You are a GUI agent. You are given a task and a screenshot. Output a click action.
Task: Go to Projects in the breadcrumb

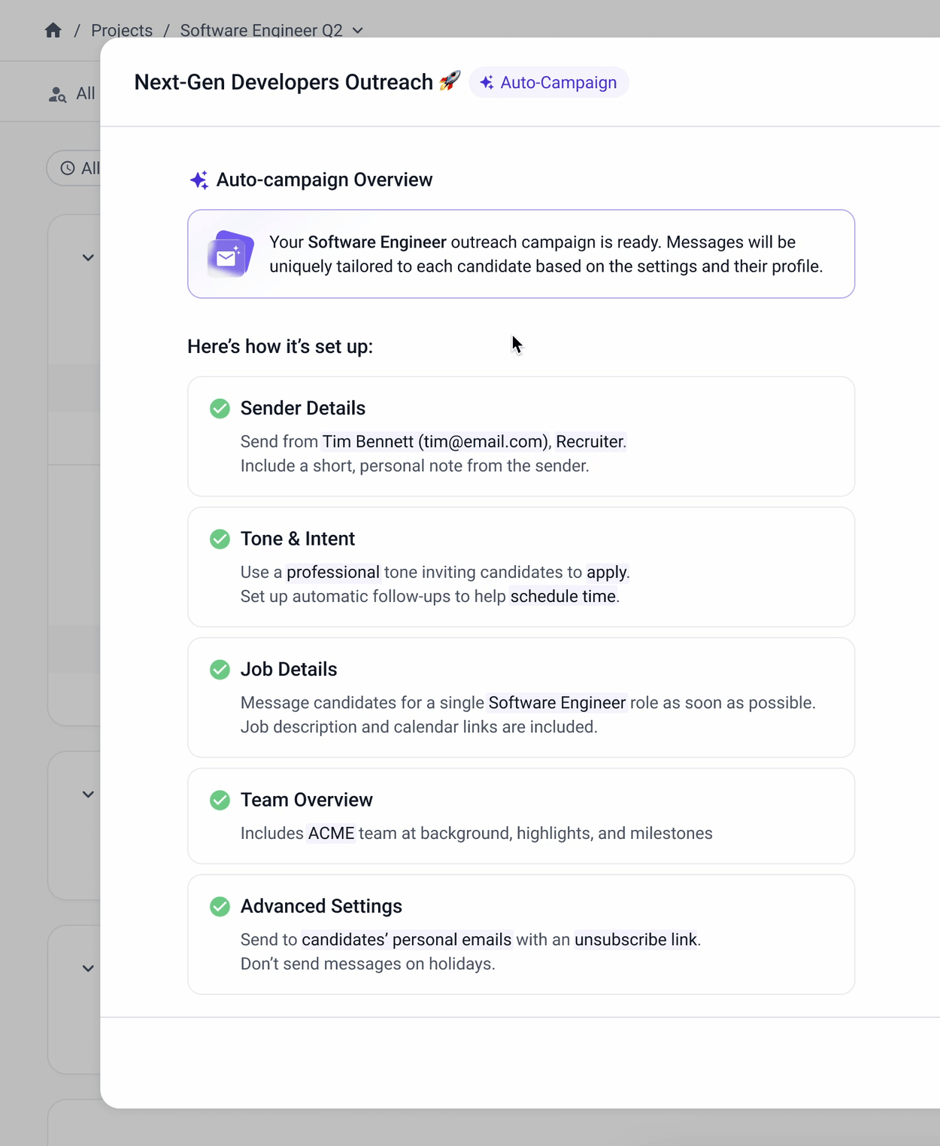[x=122, y=31]
